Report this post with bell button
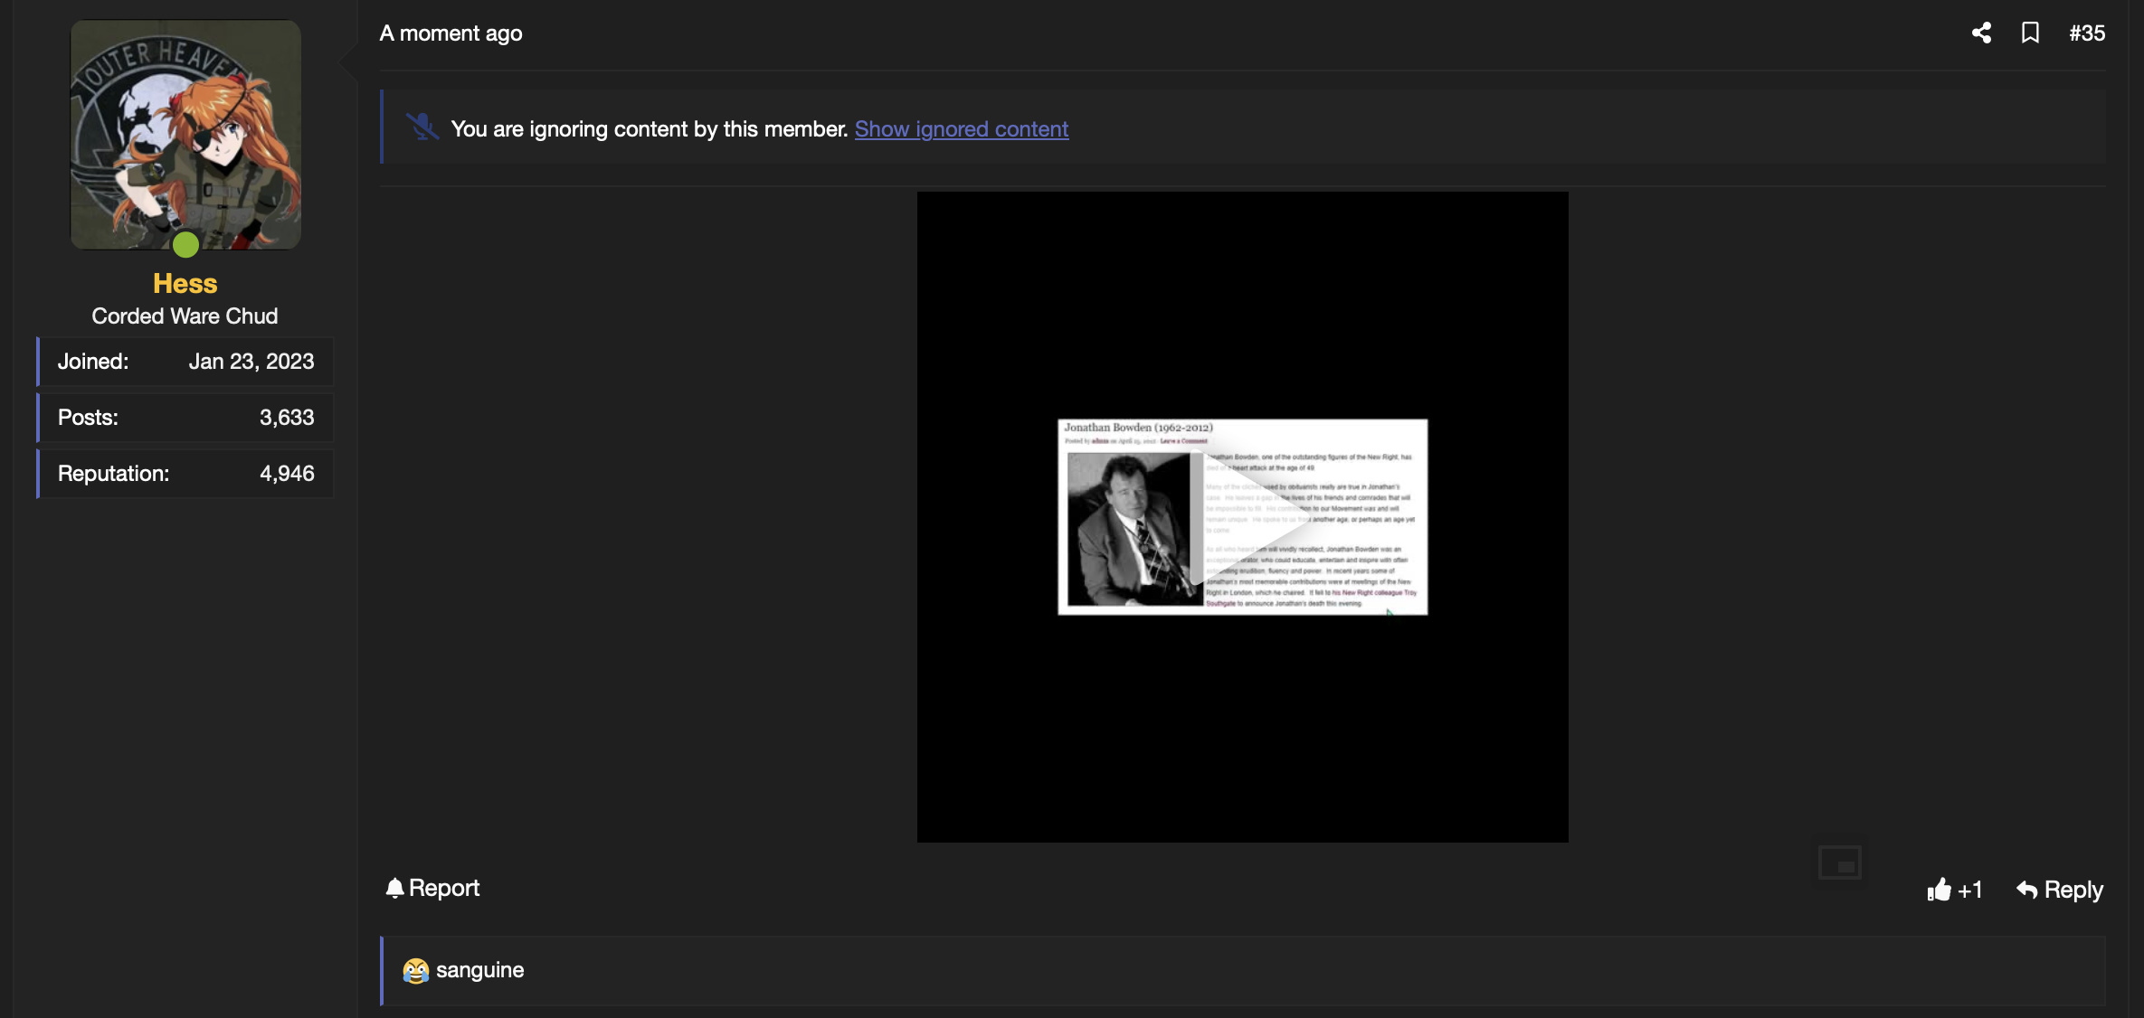The image size is (2144, 1018). 432,888
